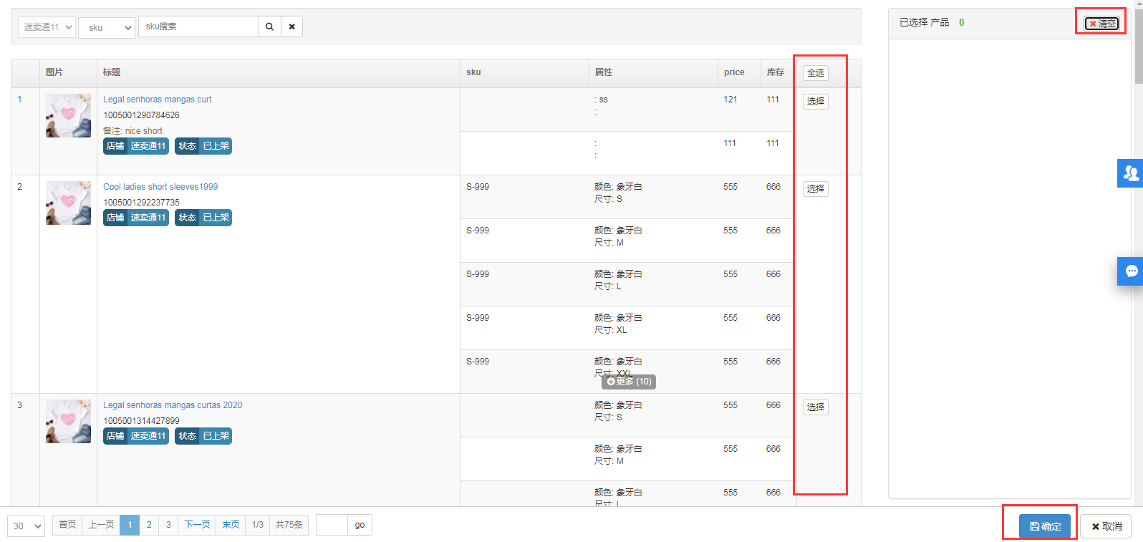The height and width of the screenshot is (542, 1143).
Task: Select product Legal senhoras mangas curtas 2020
Action: click(x=815, y=407)
